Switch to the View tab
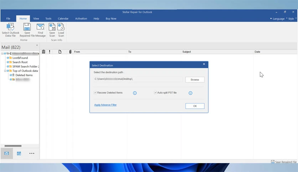 tap(36, 18)
